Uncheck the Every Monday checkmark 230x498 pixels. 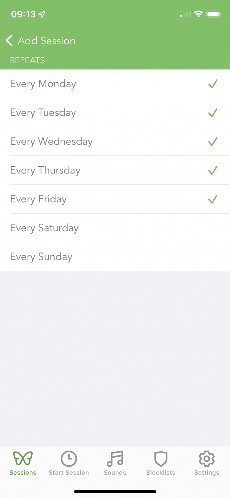(x=213, y=84)
